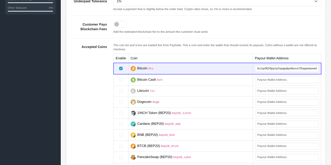Click the Customer Pays Blockchain Fees label

(x=94, y=27)
